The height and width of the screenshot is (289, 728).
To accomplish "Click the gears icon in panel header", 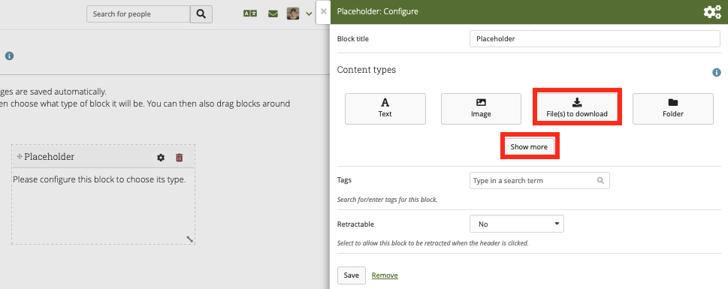I will tap(712, 12).
